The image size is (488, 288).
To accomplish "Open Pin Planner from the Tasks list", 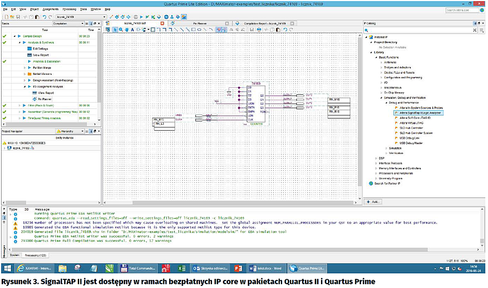I will click(x=44, y=99).
